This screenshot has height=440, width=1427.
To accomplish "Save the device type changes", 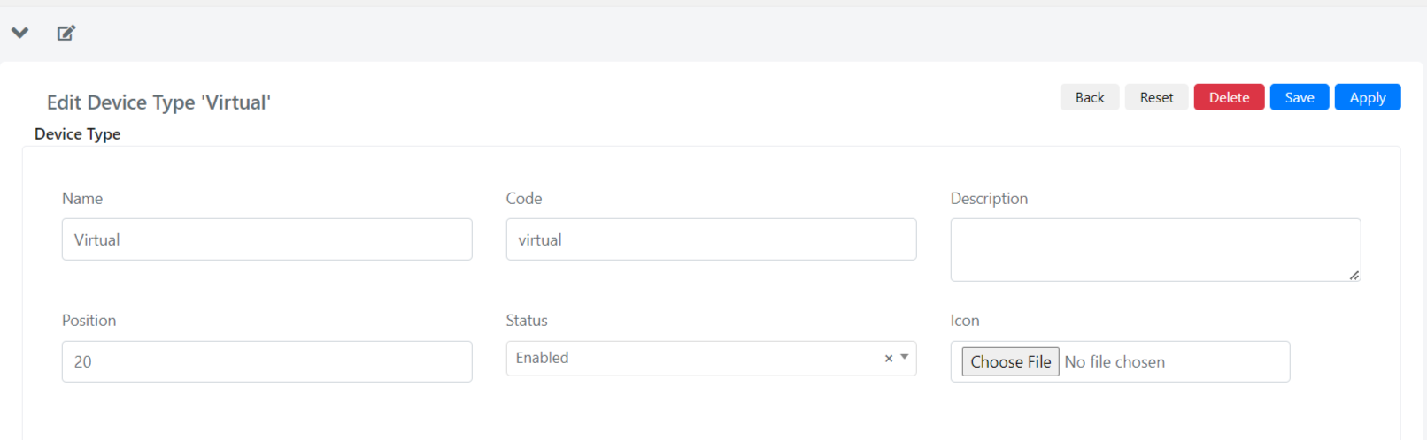I will 1300,97.
